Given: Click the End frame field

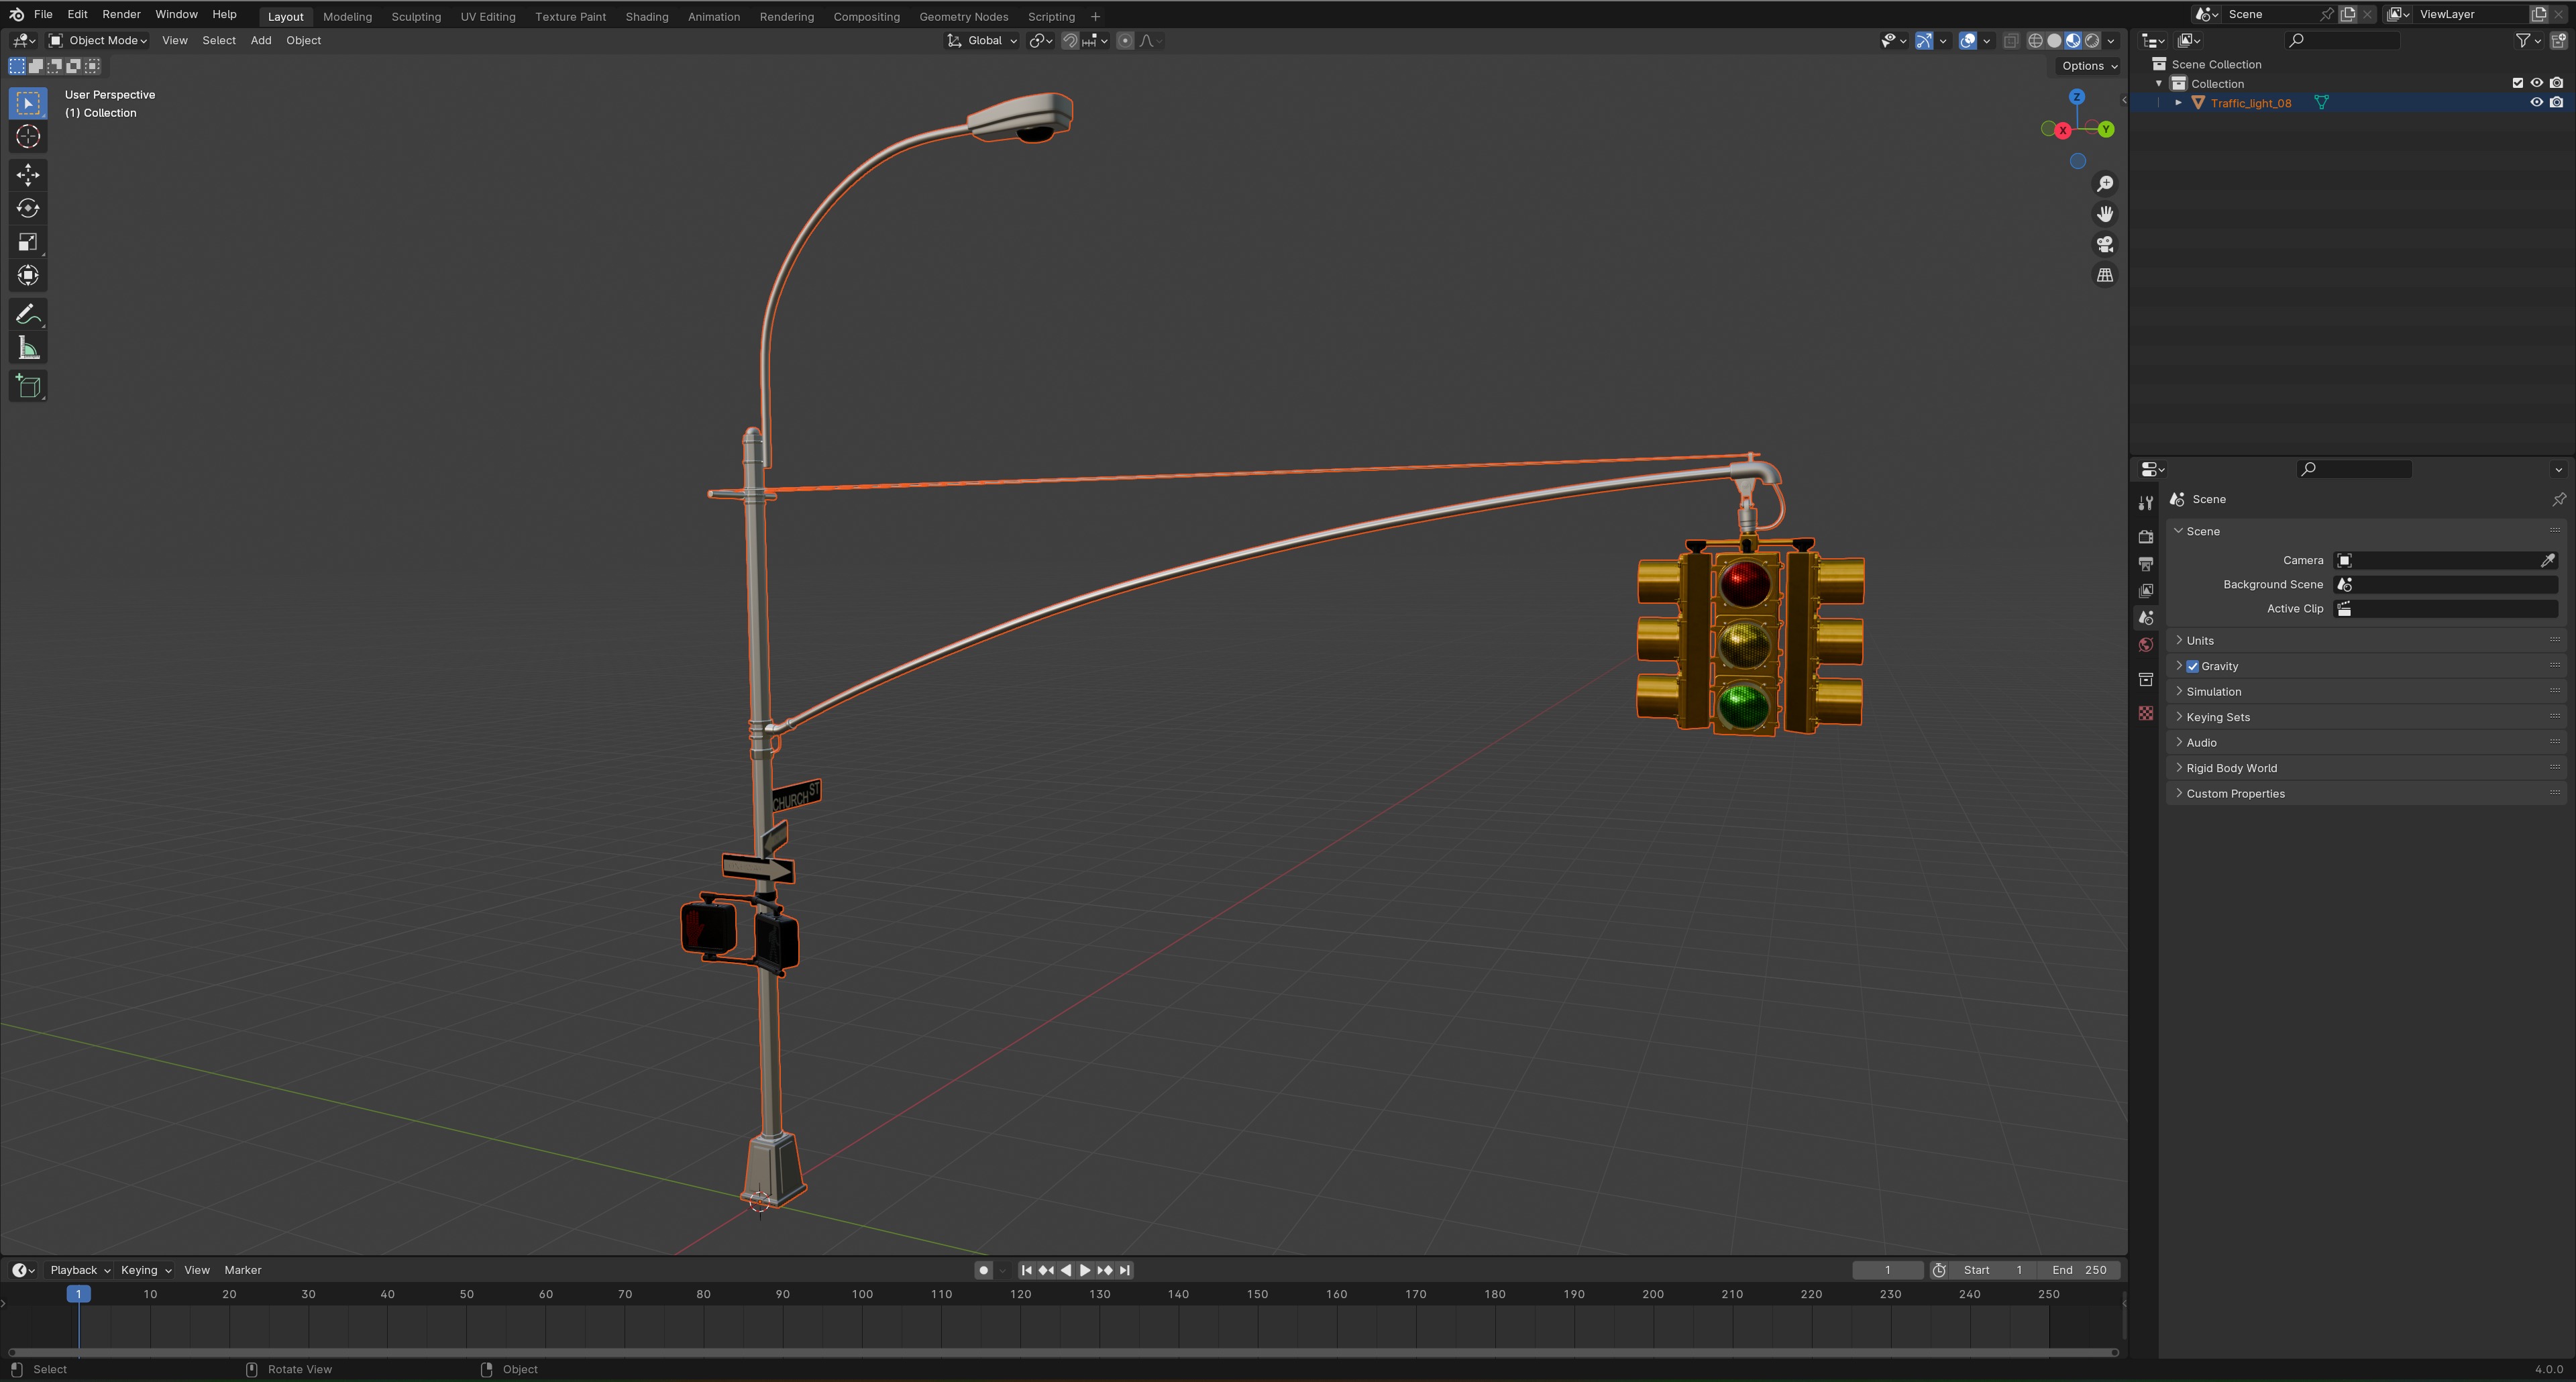Looking at the screenshot, I should click(x=2080, y=1270).
